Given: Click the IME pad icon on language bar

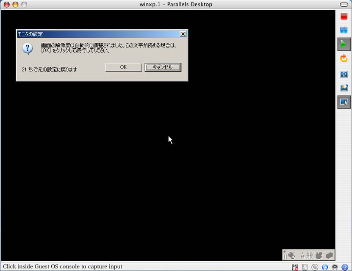Looking at the screenshot, I should click(x=319, y=255).
